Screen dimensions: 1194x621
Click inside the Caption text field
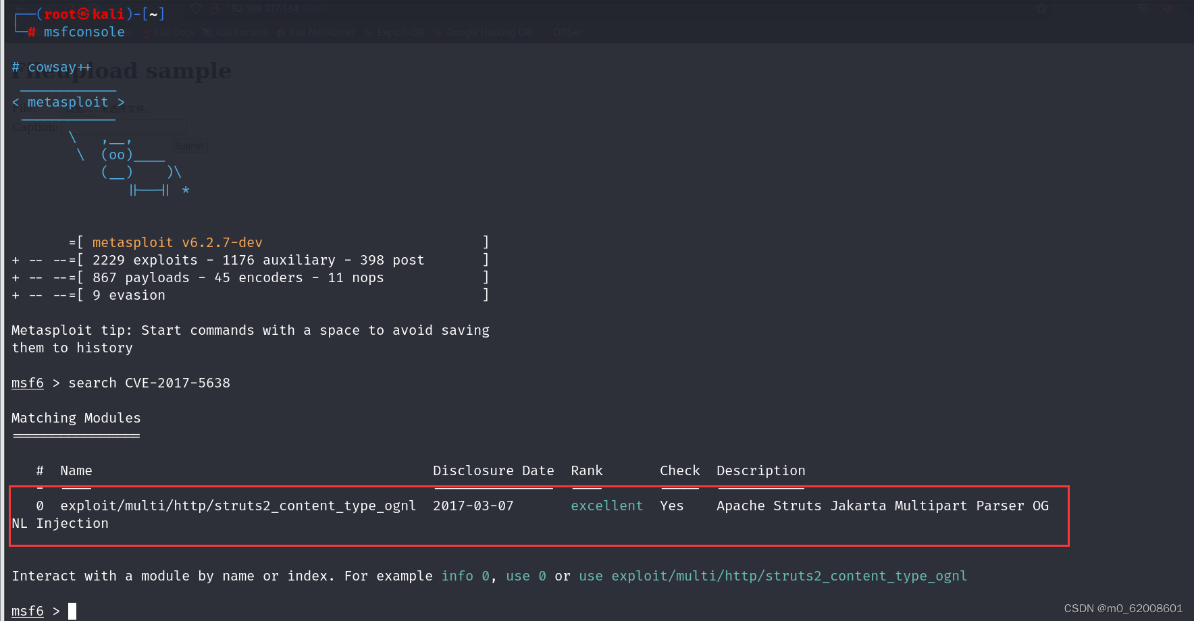[126, 126]
